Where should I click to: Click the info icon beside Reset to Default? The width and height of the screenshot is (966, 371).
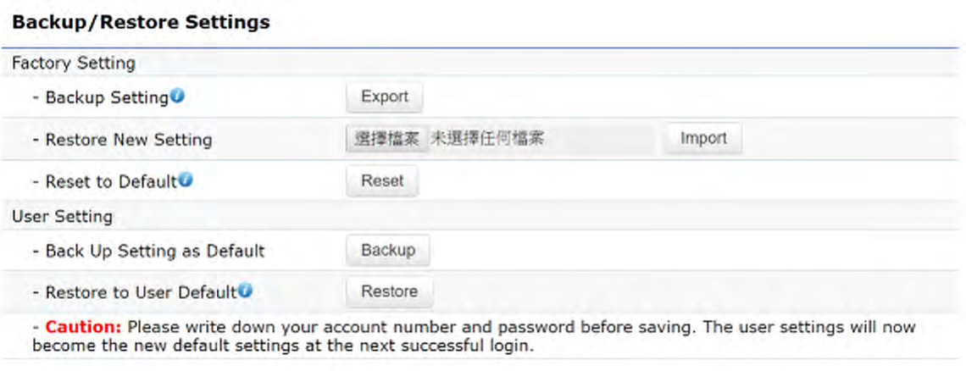(186, 180)
